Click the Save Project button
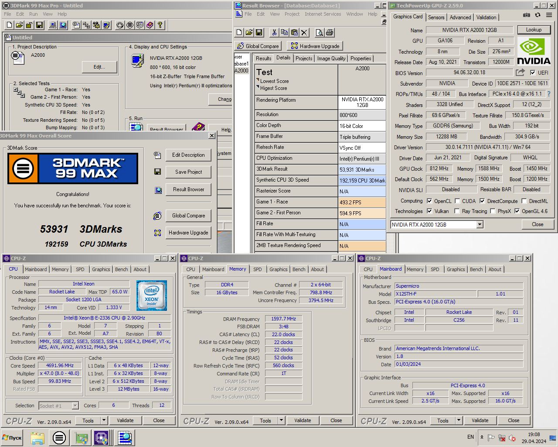 188,172
